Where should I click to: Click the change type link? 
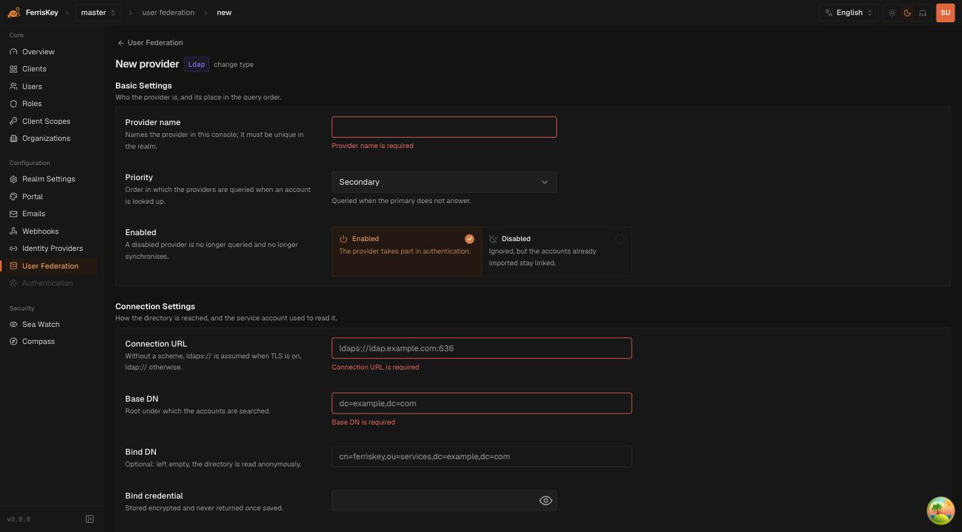coord(233,64)
